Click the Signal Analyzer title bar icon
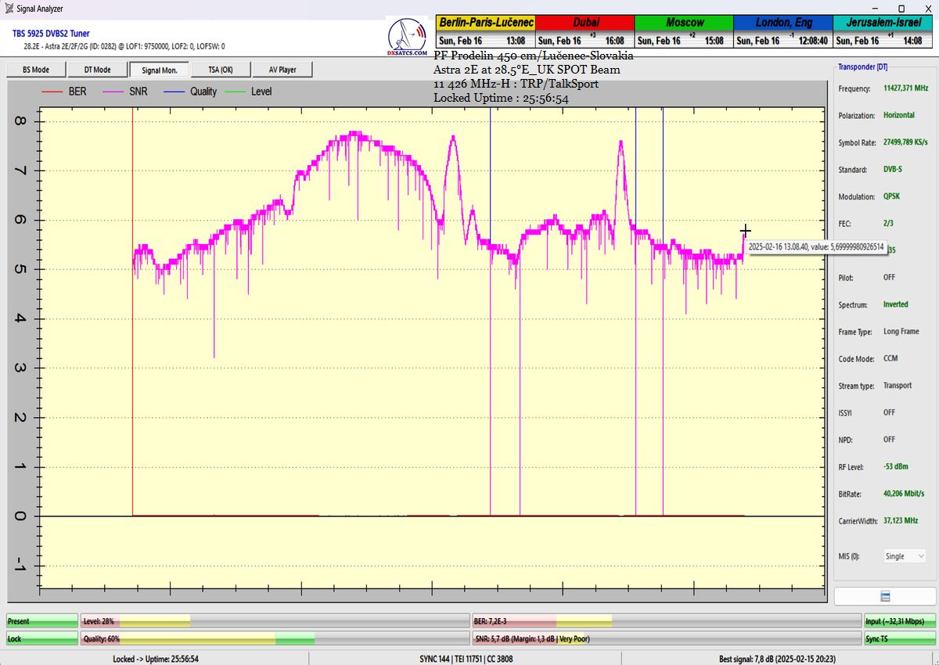Screen dimensions: 939x665 [x=7, y=9]
